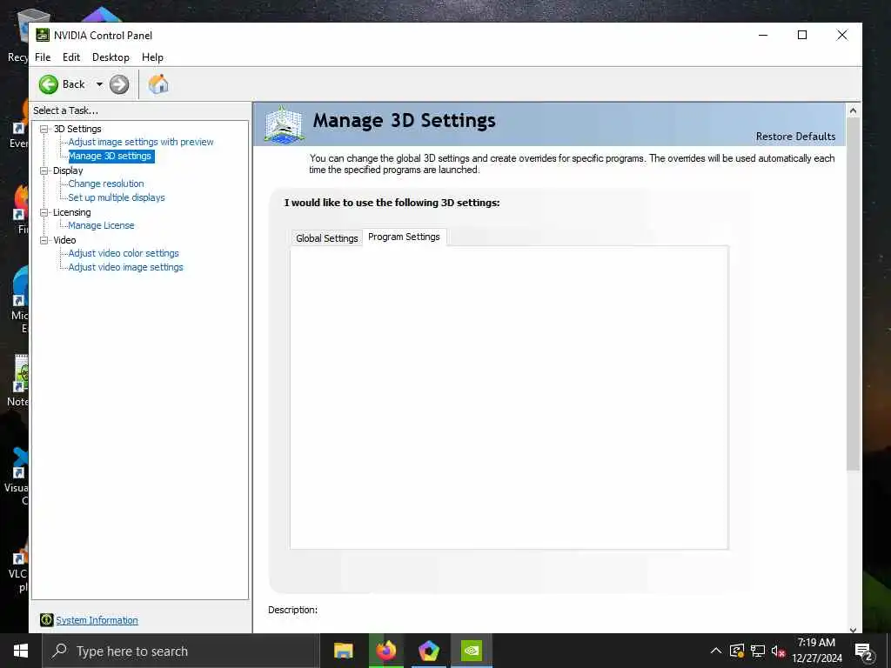The image size is (891, 668).
Task: Open Adjust video image settings task
Action: [x=125, y=267]
